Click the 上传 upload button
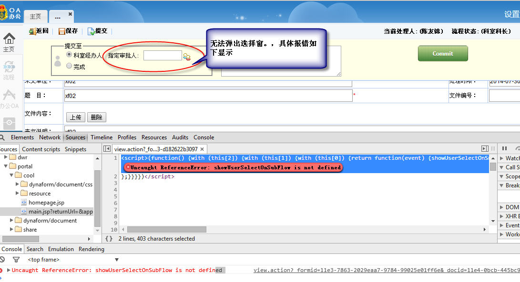This screenshot has height=282, width=520. click(76, 117)
